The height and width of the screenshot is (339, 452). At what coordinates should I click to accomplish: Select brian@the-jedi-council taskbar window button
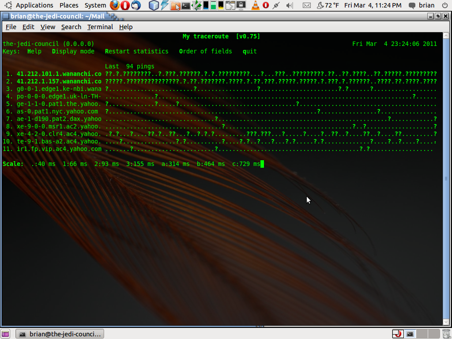tap(60, 334)
